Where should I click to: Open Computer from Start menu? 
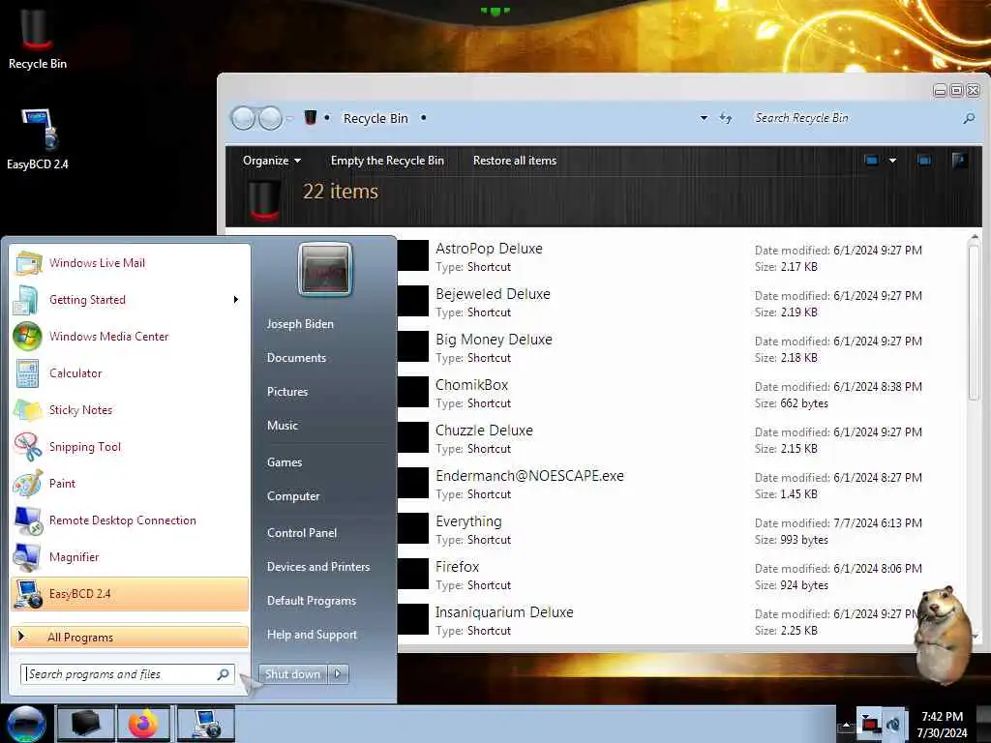click(293, 496)
